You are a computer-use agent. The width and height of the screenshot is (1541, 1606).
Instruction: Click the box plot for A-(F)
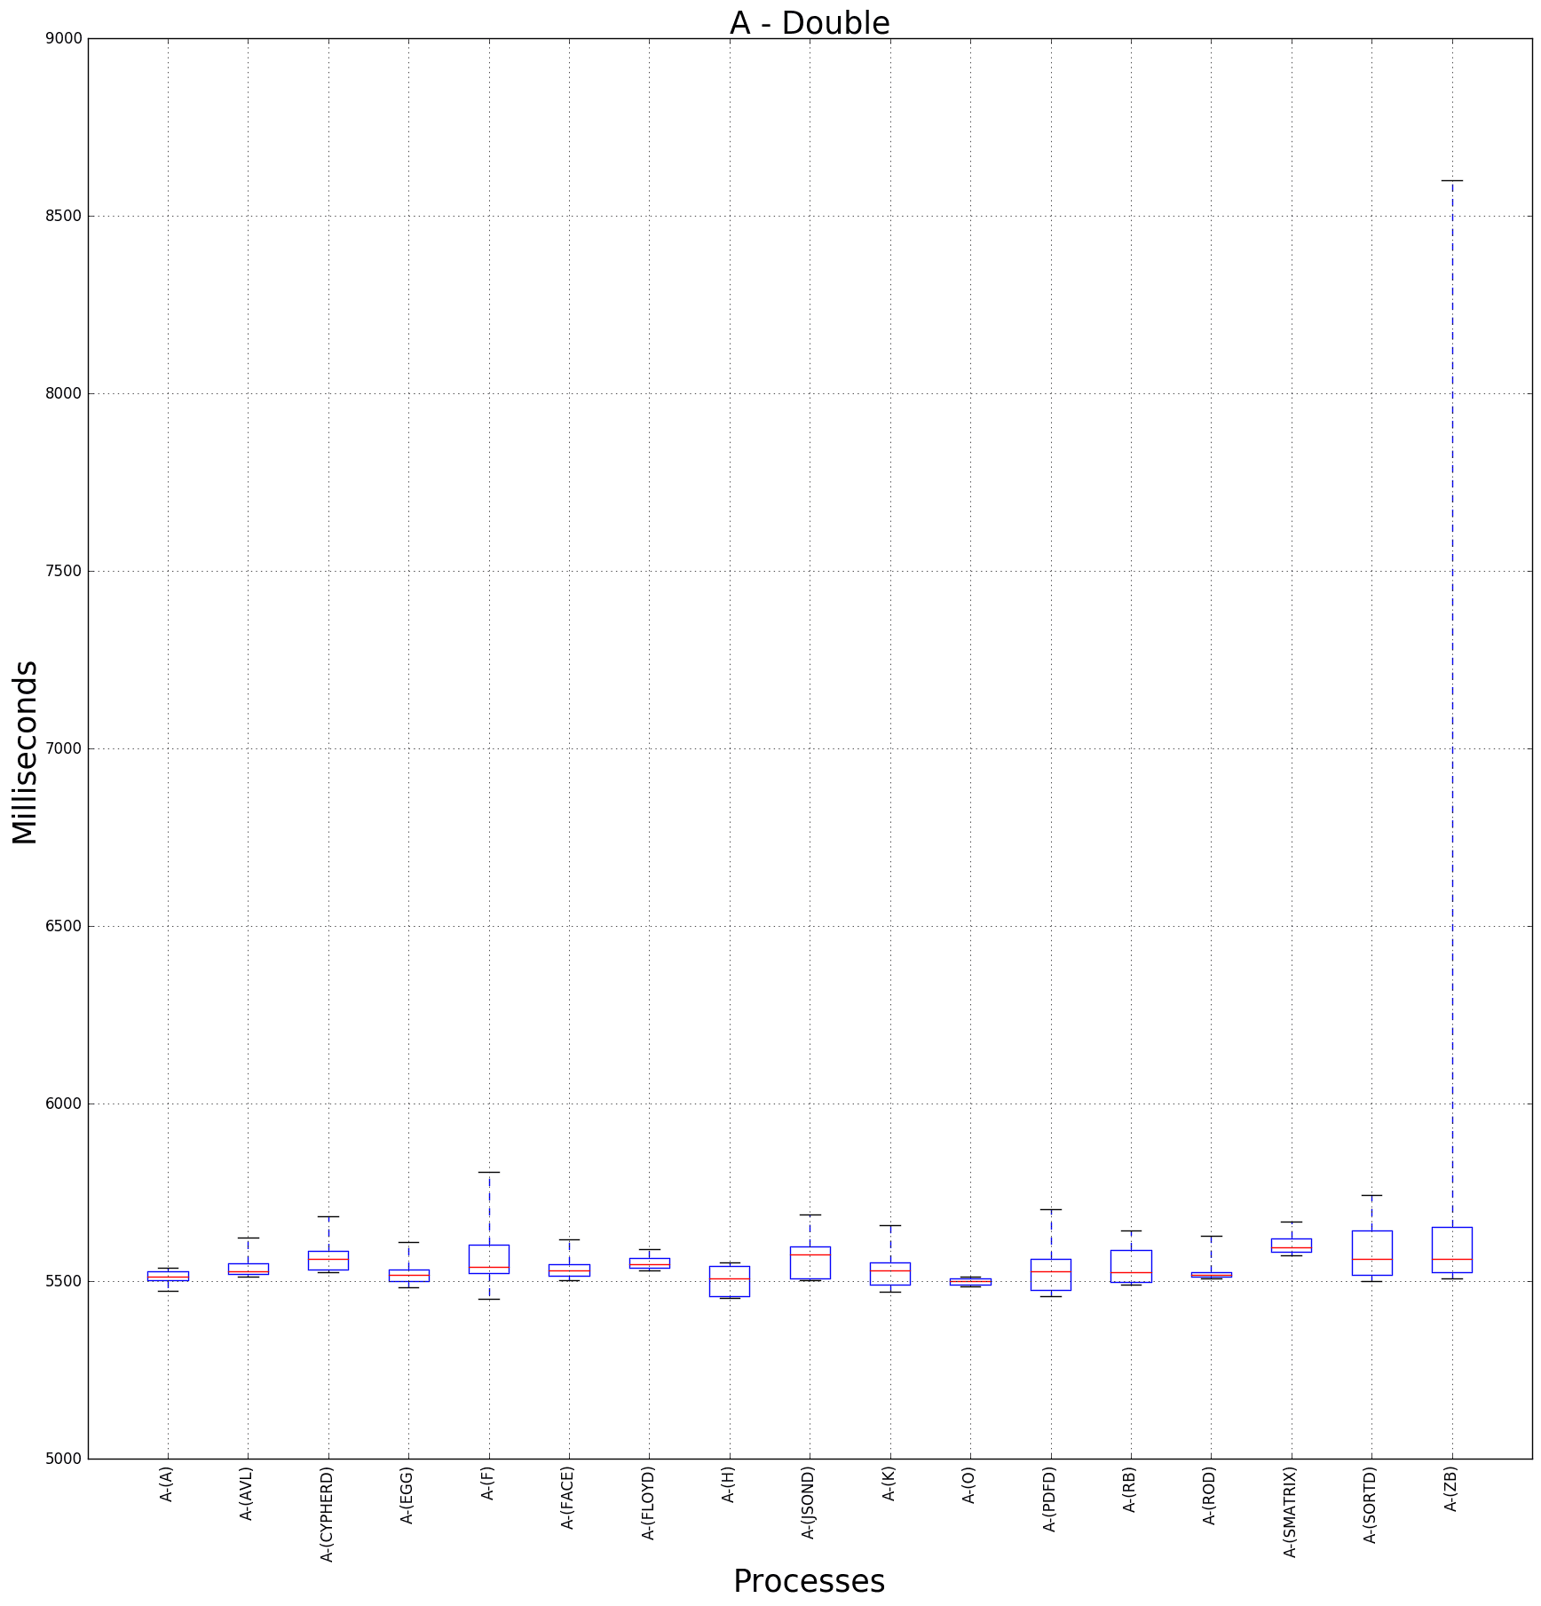(488, 1259)
